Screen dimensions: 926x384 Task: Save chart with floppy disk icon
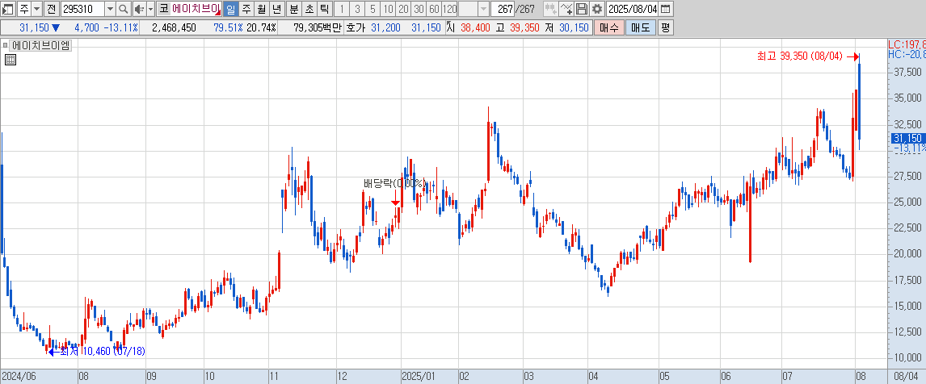pos(582,9)
